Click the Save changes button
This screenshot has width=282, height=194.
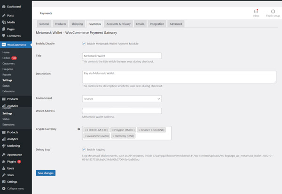tap(46, 173)
